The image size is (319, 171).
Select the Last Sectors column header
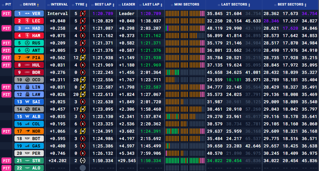coord(234,5)
